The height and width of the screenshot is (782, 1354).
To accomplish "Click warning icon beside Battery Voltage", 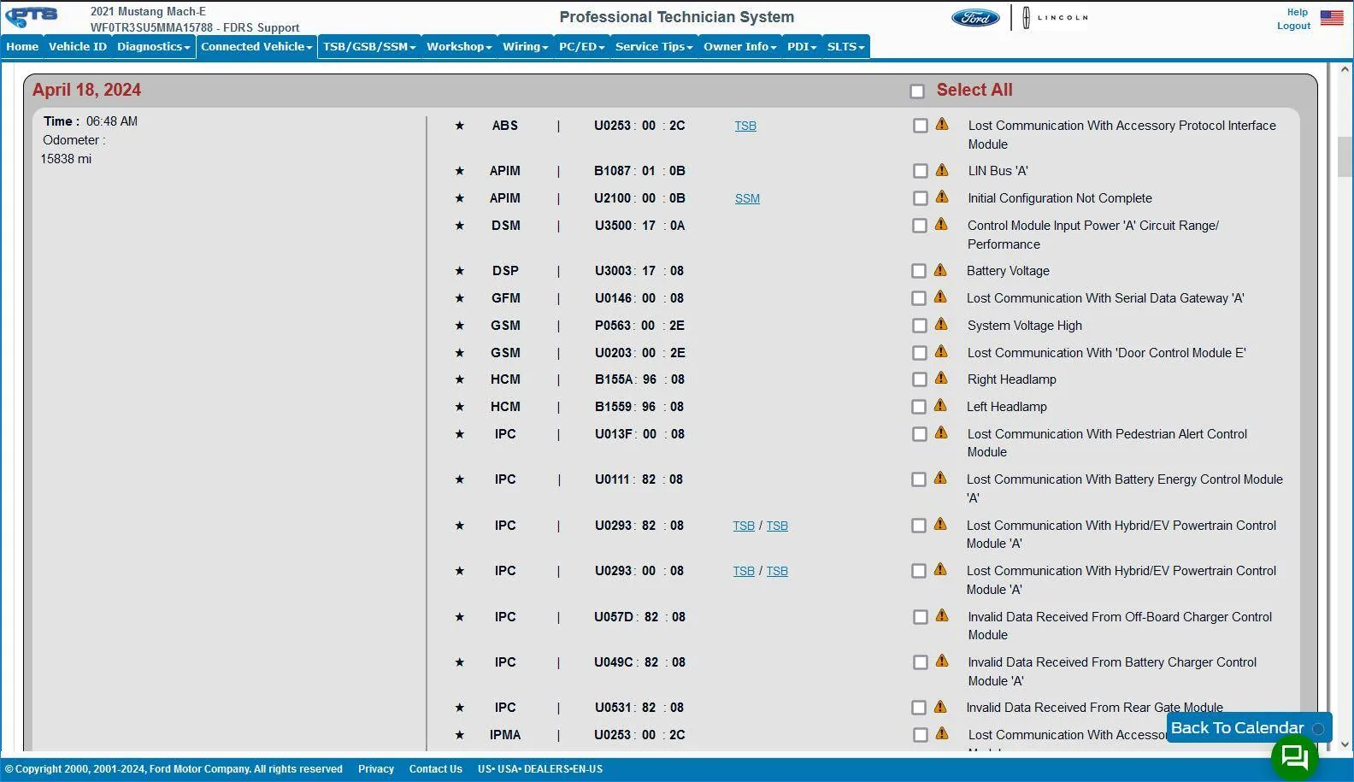I will (940, 270).
